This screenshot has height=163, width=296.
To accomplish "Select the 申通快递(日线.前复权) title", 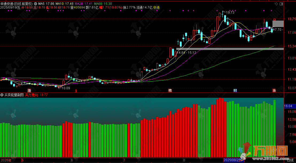I will pos(17,3).
